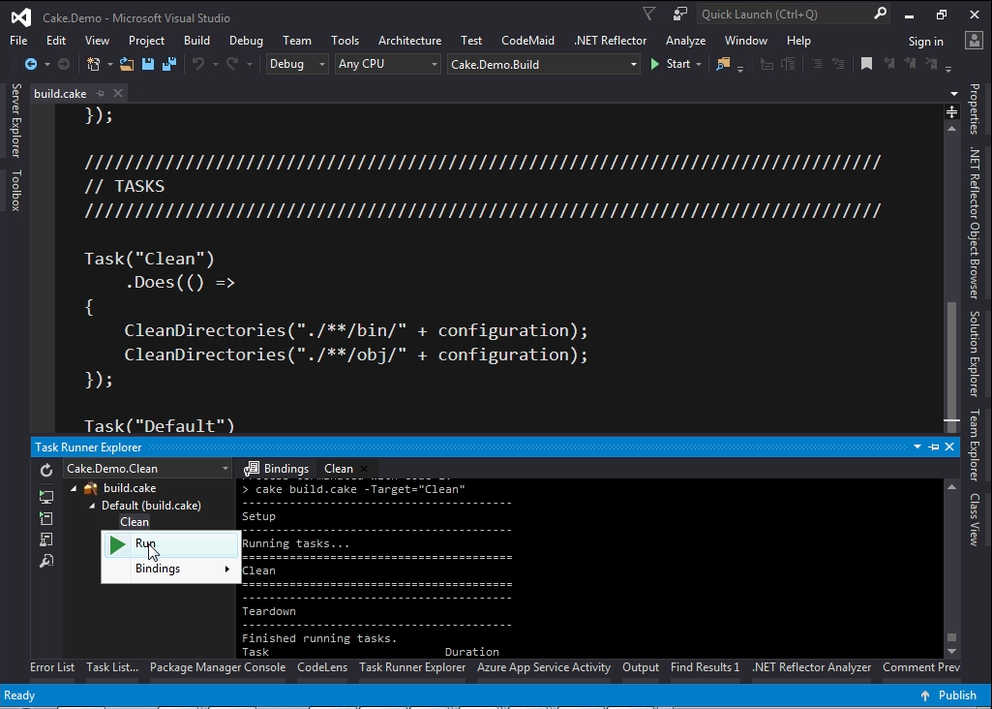This screenshot has height=709, width=992.
Task: Open Task Runner Explorer window options arrow
Action: [917, 447]
